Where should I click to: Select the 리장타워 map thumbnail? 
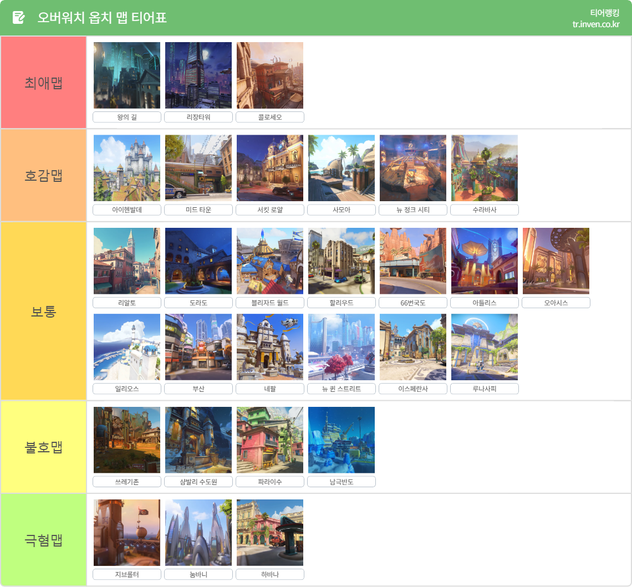coord(198,75)
